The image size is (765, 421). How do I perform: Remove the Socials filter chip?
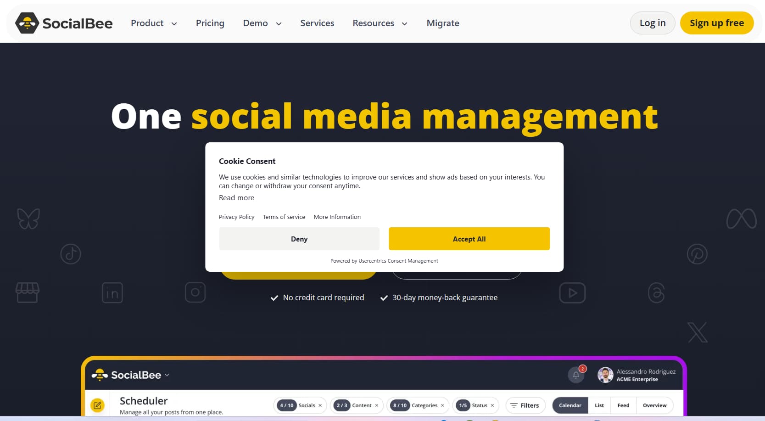click(x=320, y=405)
